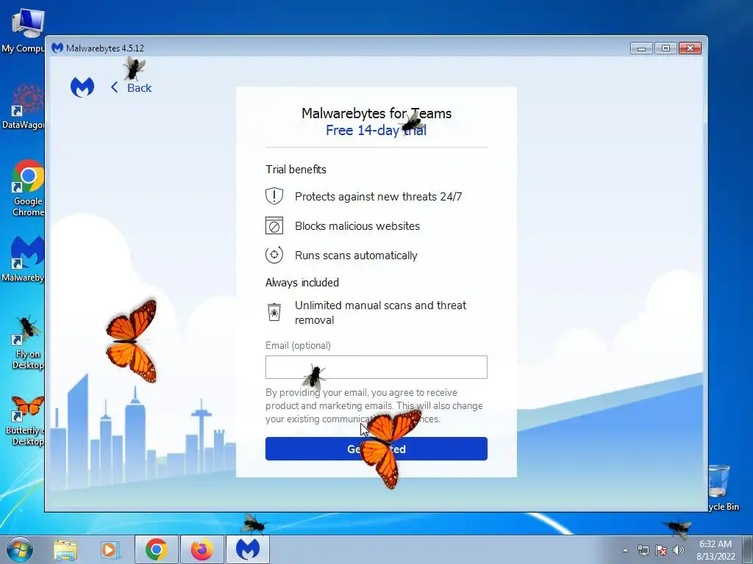Click the blue Get started button
This screenshot has width=753, height=564.
click(376, 449)
